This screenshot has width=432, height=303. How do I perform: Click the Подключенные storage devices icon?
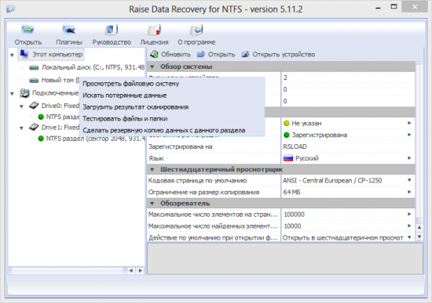[x=24, y=93]
